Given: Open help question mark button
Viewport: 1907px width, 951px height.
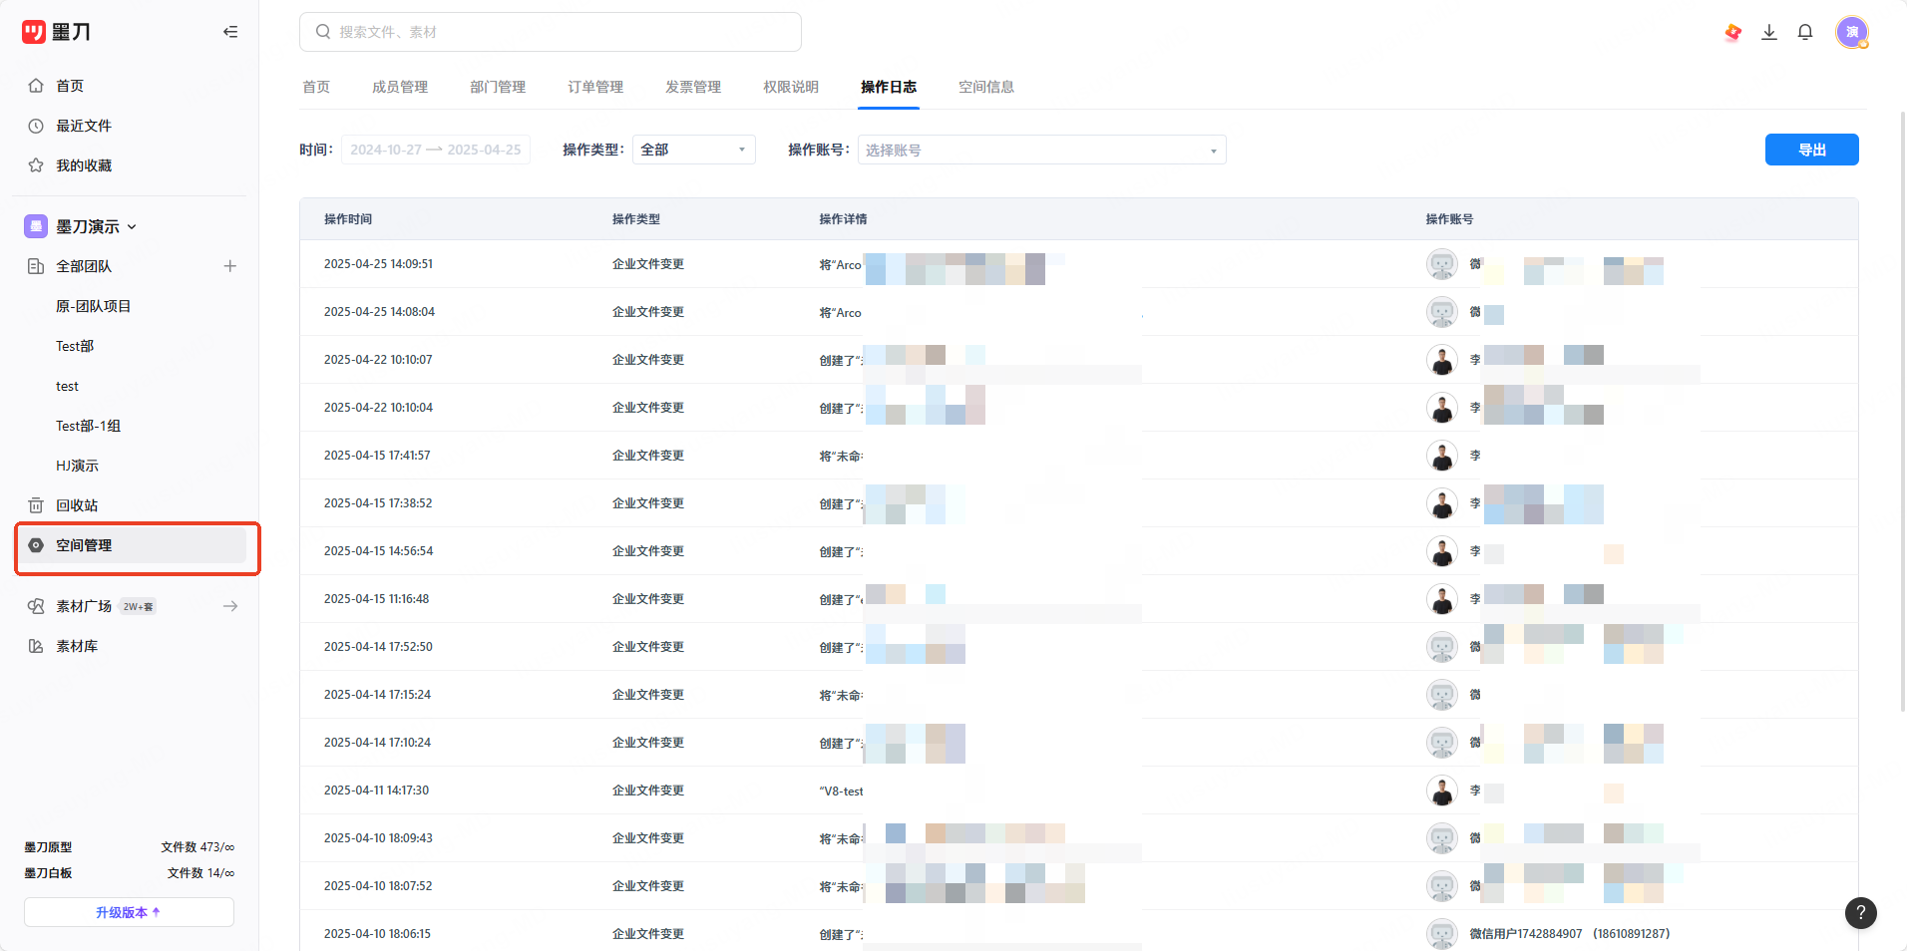Looking at the screenshot, I should (x=1861, y=912).
